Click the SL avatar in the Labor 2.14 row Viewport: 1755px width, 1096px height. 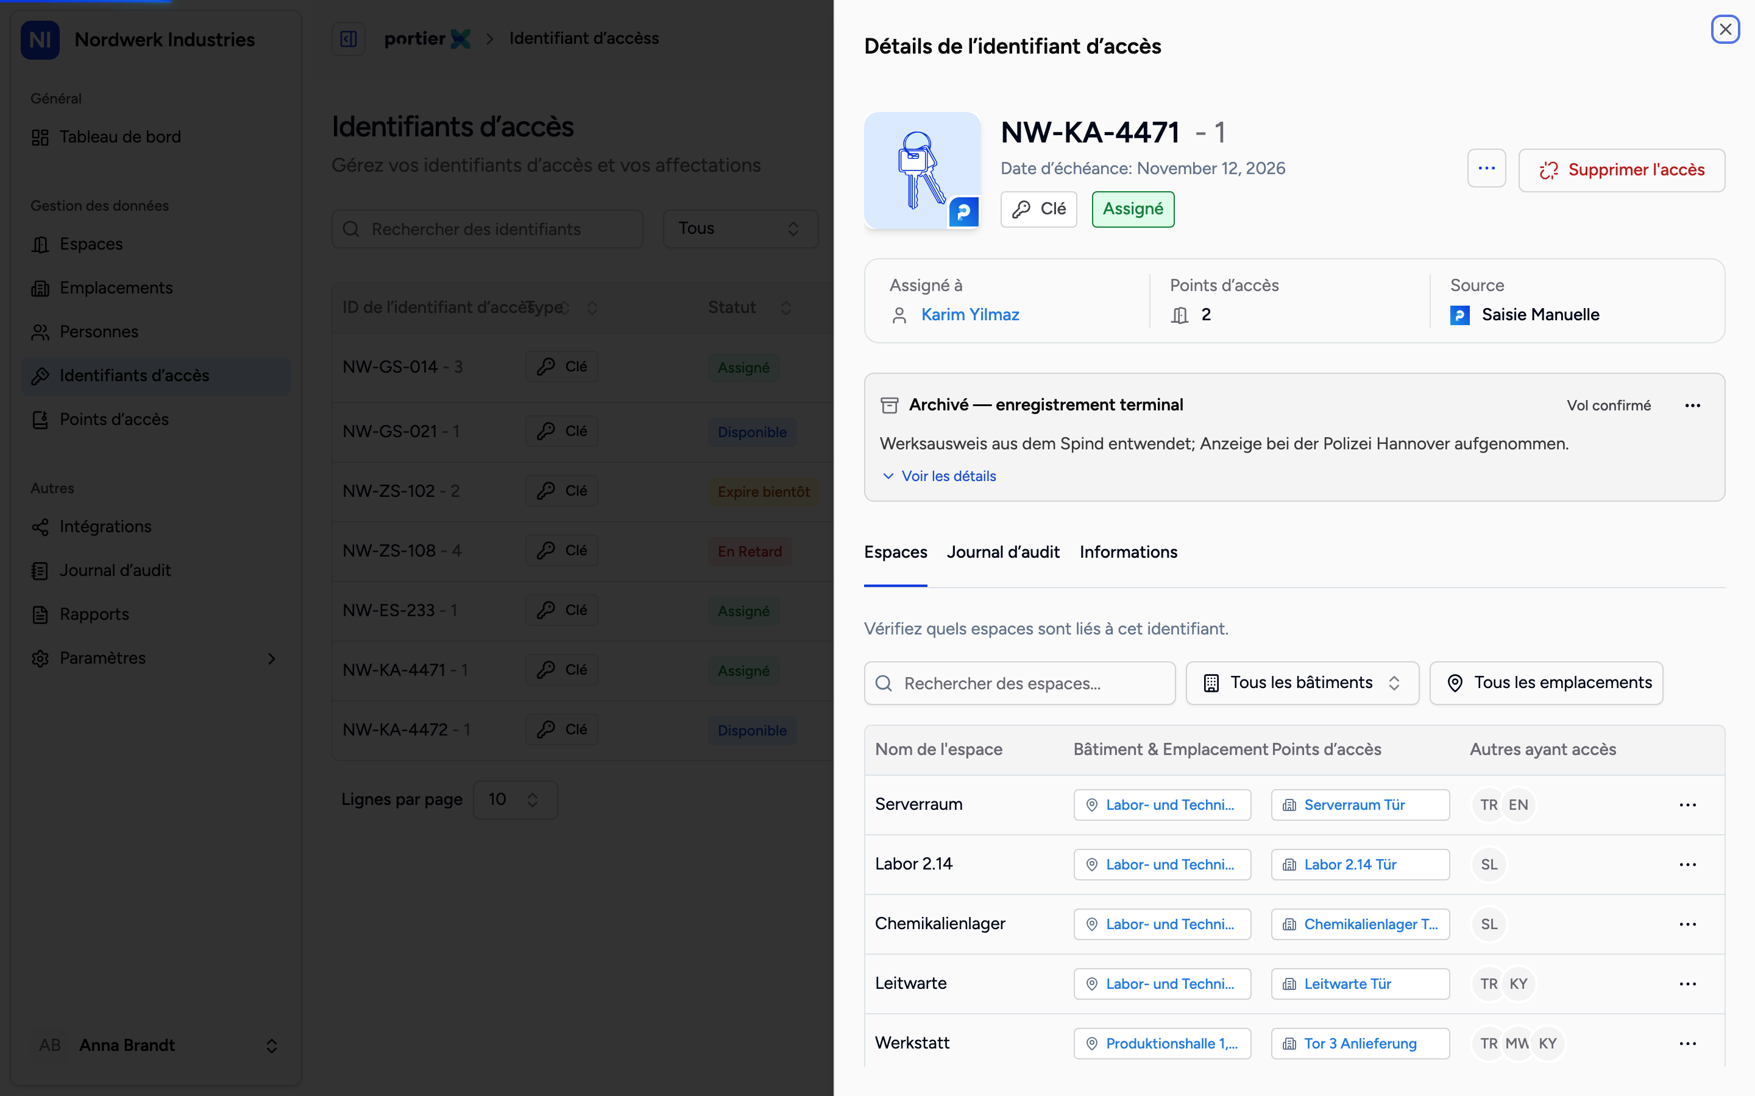tap(1489, 864)
